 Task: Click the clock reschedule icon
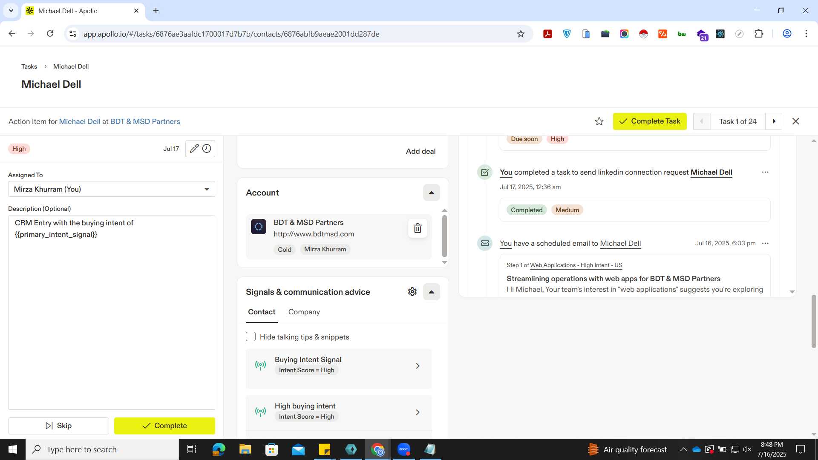coord(207,149)
